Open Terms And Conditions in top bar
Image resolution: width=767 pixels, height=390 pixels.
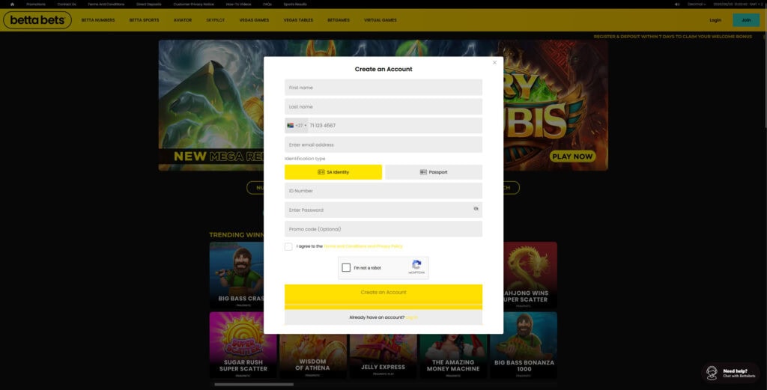(x=106, y=4)
